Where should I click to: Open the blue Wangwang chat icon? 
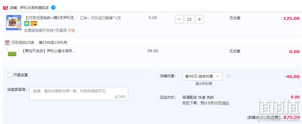(x=53, y=8)
